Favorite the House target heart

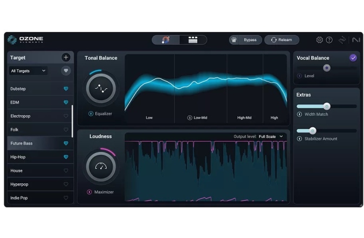66,170
